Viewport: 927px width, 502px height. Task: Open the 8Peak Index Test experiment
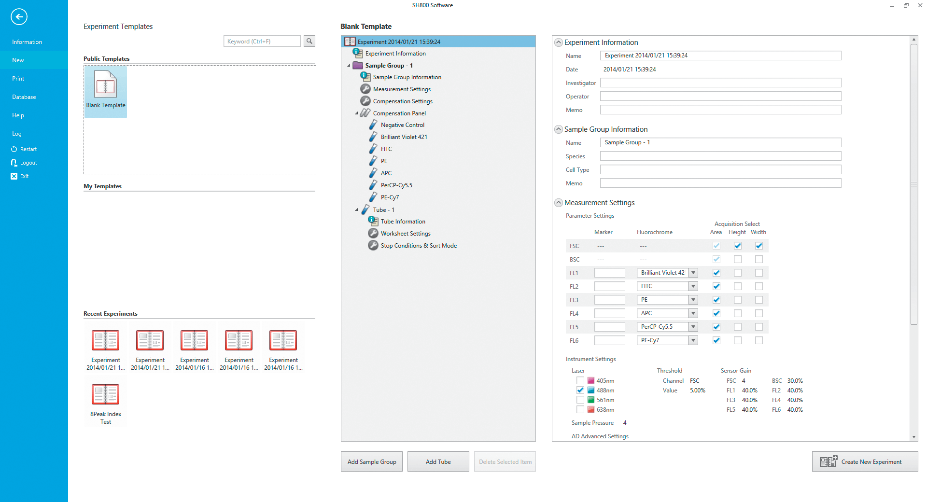pos(105,395)
